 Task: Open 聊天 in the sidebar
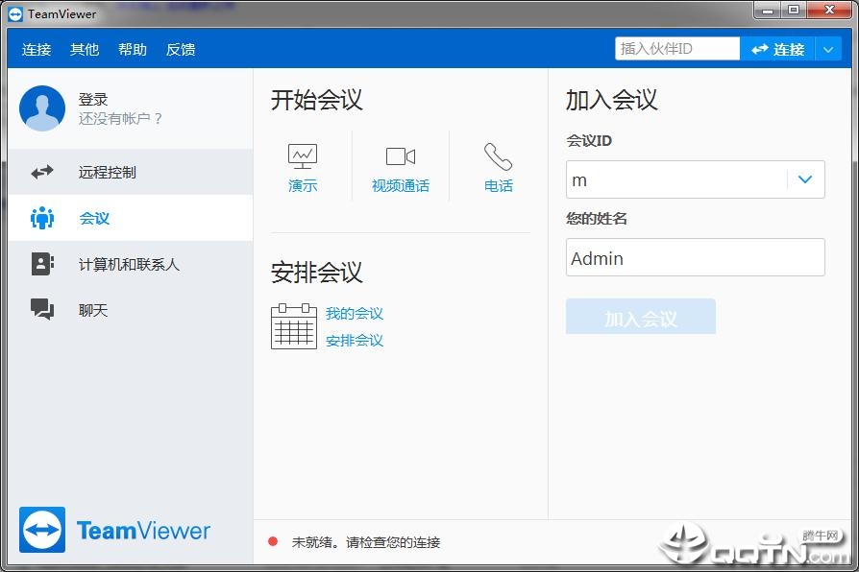131,310
